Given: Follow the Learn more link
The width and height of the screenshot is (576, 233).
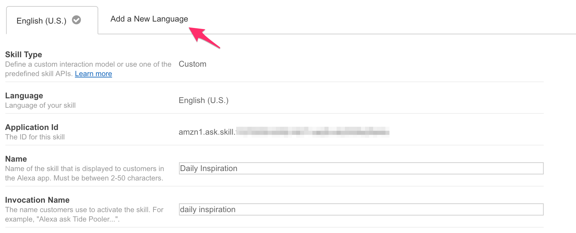Looking at the screenshot, I should [x=93, y=74].
